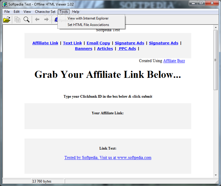
Task: Open the PPC Ads link
Action: click(127, 48)
